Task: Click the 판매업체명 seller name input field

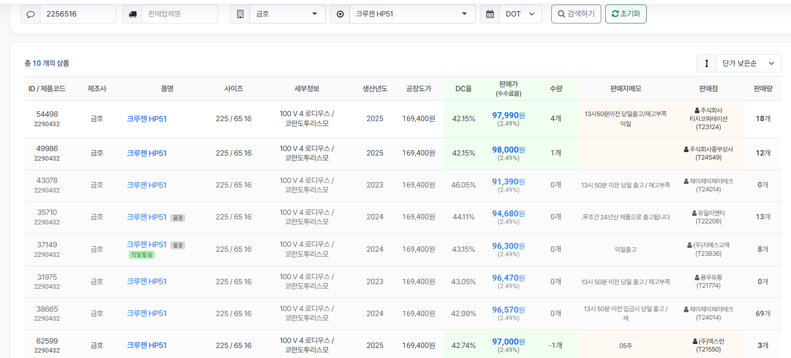Action: (x=180, y=14)
